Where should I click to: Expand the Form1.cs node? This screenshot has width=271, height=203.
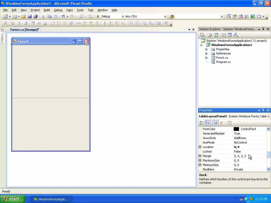tap(206, 58)
